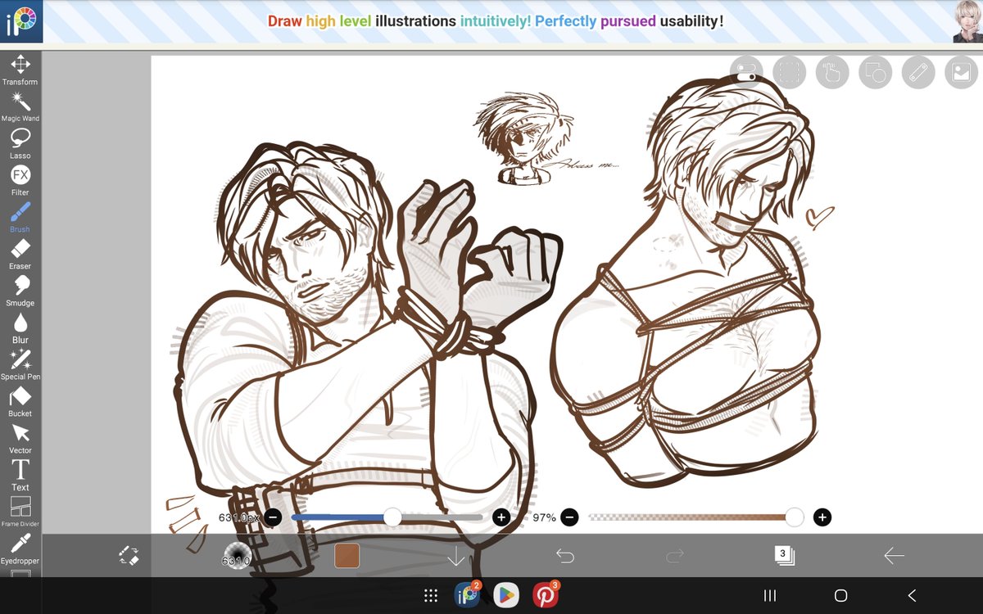
Task: Open the material shapes overlay button
Action: (876, 72)
